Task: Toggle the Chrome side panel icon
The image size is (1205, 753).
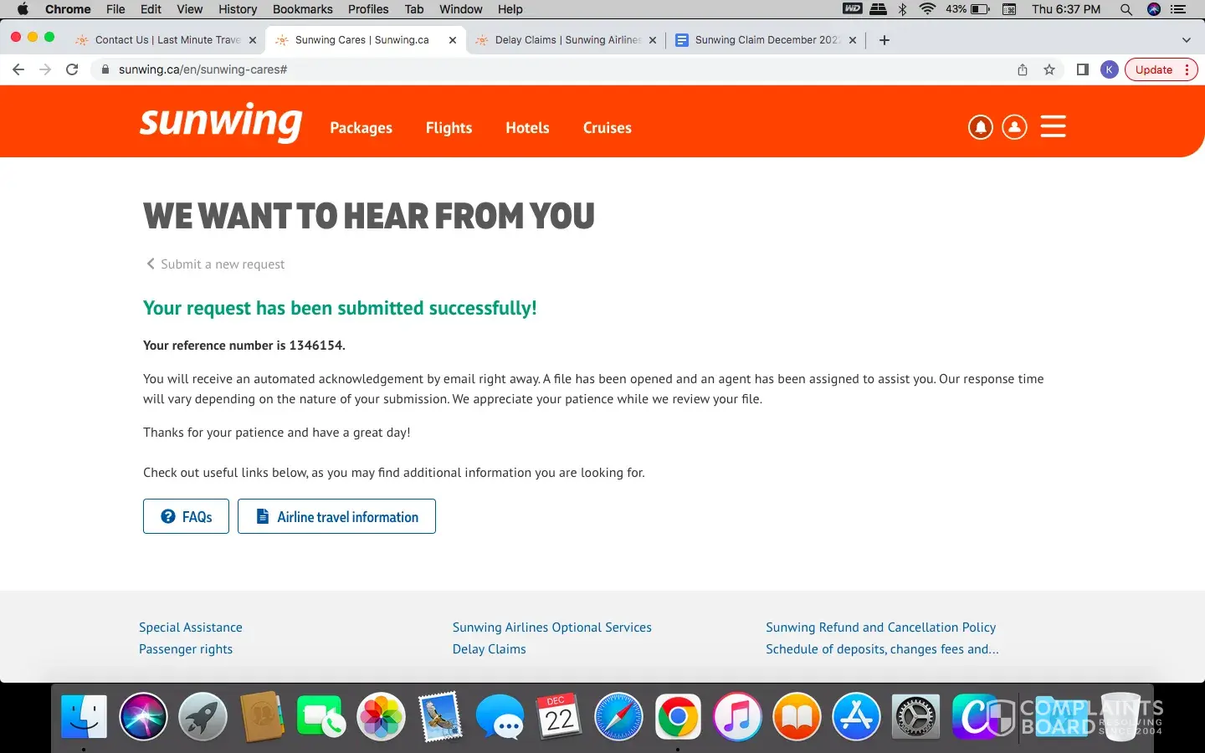Action: coord(1082,69)
